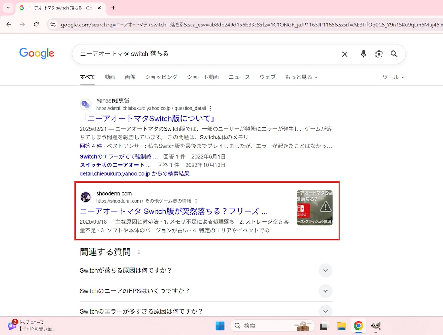Clear the search box with X icon
443x335 pixels.
345,54
